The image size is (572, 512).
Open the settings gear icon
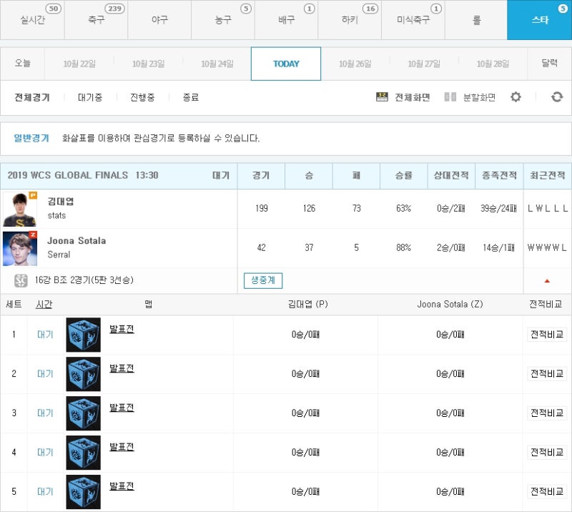[516, 97]
